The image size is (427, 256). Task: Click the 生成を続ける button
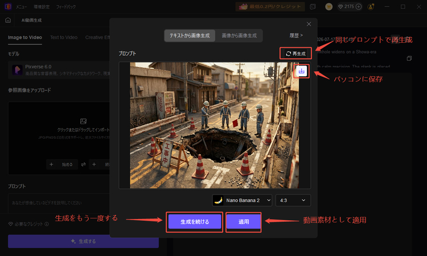(195, 222)
